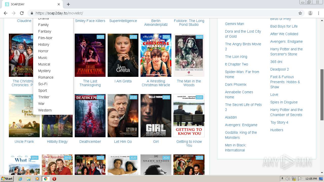324x182 pixels.
Task: Select Romance in the genre menu
Action: pos(46,77)
